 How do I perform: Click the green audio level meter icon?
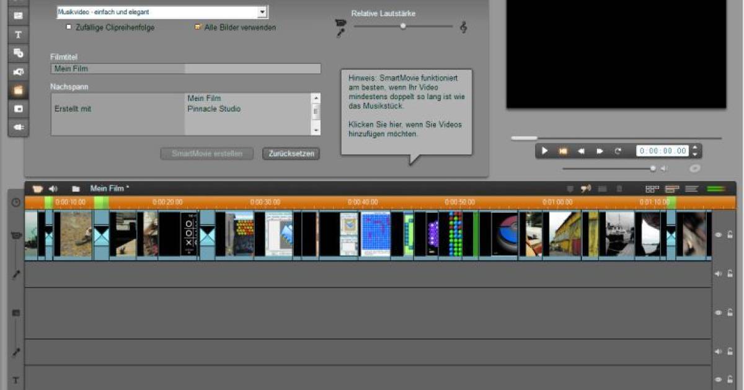[x=716, y=188]
